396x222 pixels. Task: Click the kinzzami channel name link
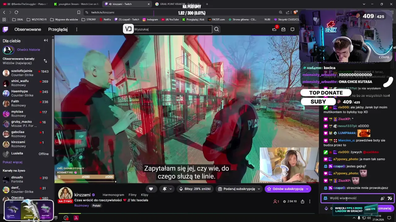tap(82, 195)
